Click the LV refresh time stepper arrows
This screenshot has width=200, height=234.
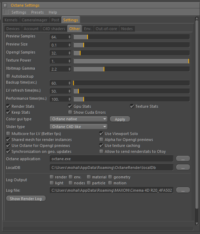coord(69,91)
